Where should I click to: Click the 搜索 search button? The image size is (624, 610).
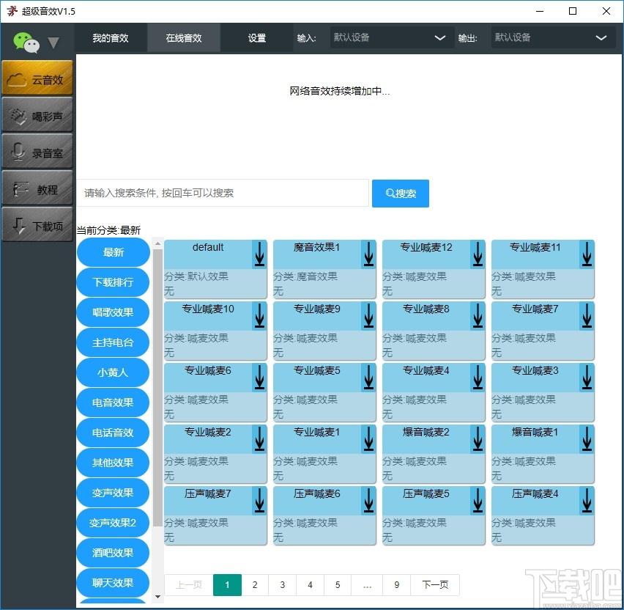point(401,194)
